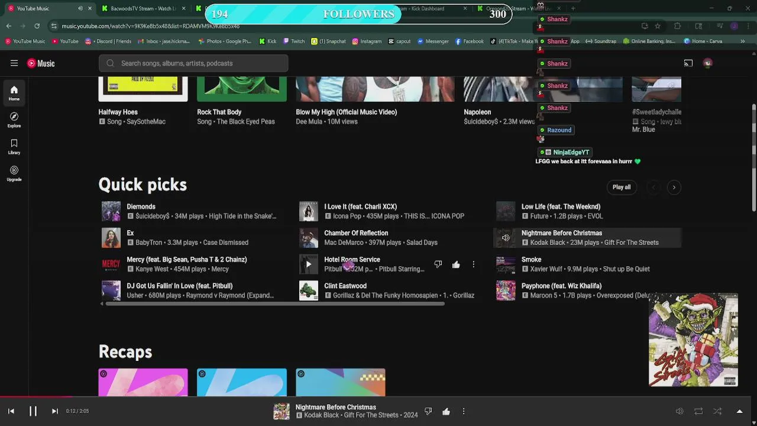Screen dimensions: 757x426
Task: Open the Explore sidebar section
Action: pyautogui.click(x=14, y=120)
